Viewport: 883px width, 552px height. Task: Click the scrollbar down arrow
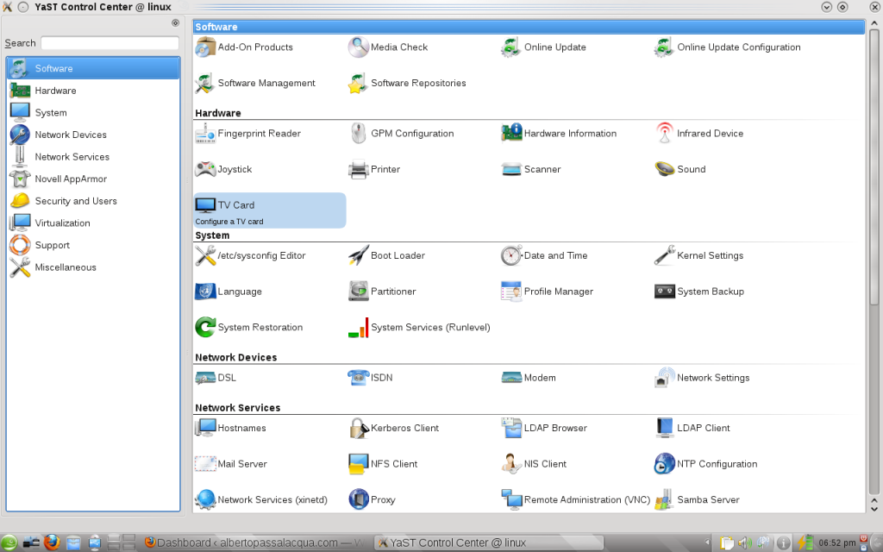874,509
